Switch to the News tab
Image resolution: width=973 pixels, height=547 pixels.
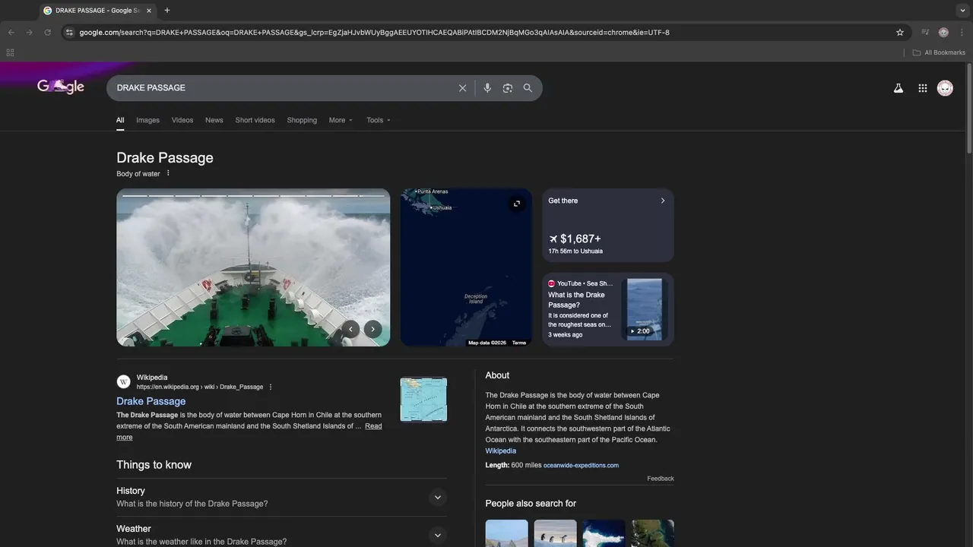pyautogui.click(x=214, y=120)
